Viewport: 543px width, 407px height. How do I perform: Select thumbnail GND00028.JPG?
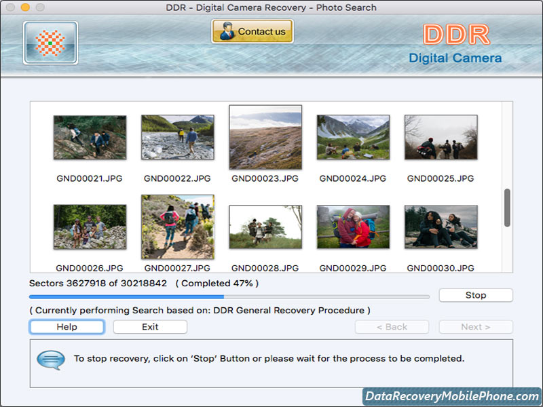[265, 227]
